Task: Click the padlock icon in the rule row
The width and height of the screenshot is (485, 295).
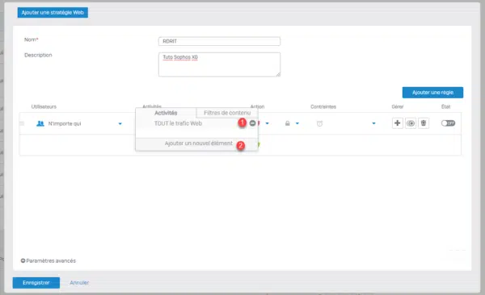Action: tap(287, 123)
